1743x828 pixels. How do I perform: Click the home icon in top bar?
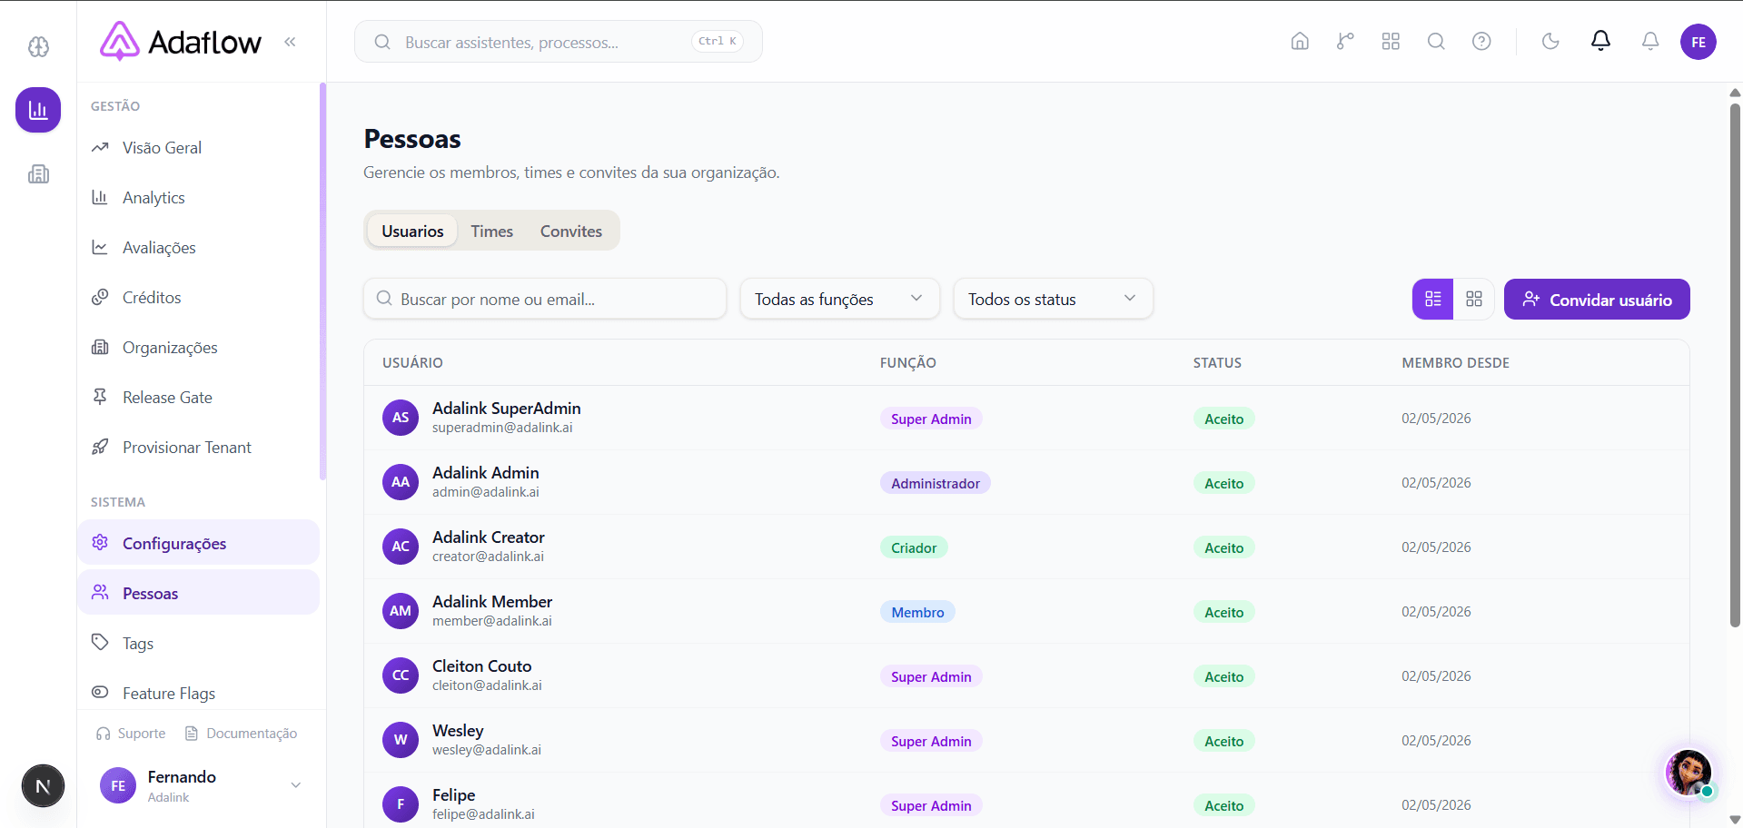1300,42
